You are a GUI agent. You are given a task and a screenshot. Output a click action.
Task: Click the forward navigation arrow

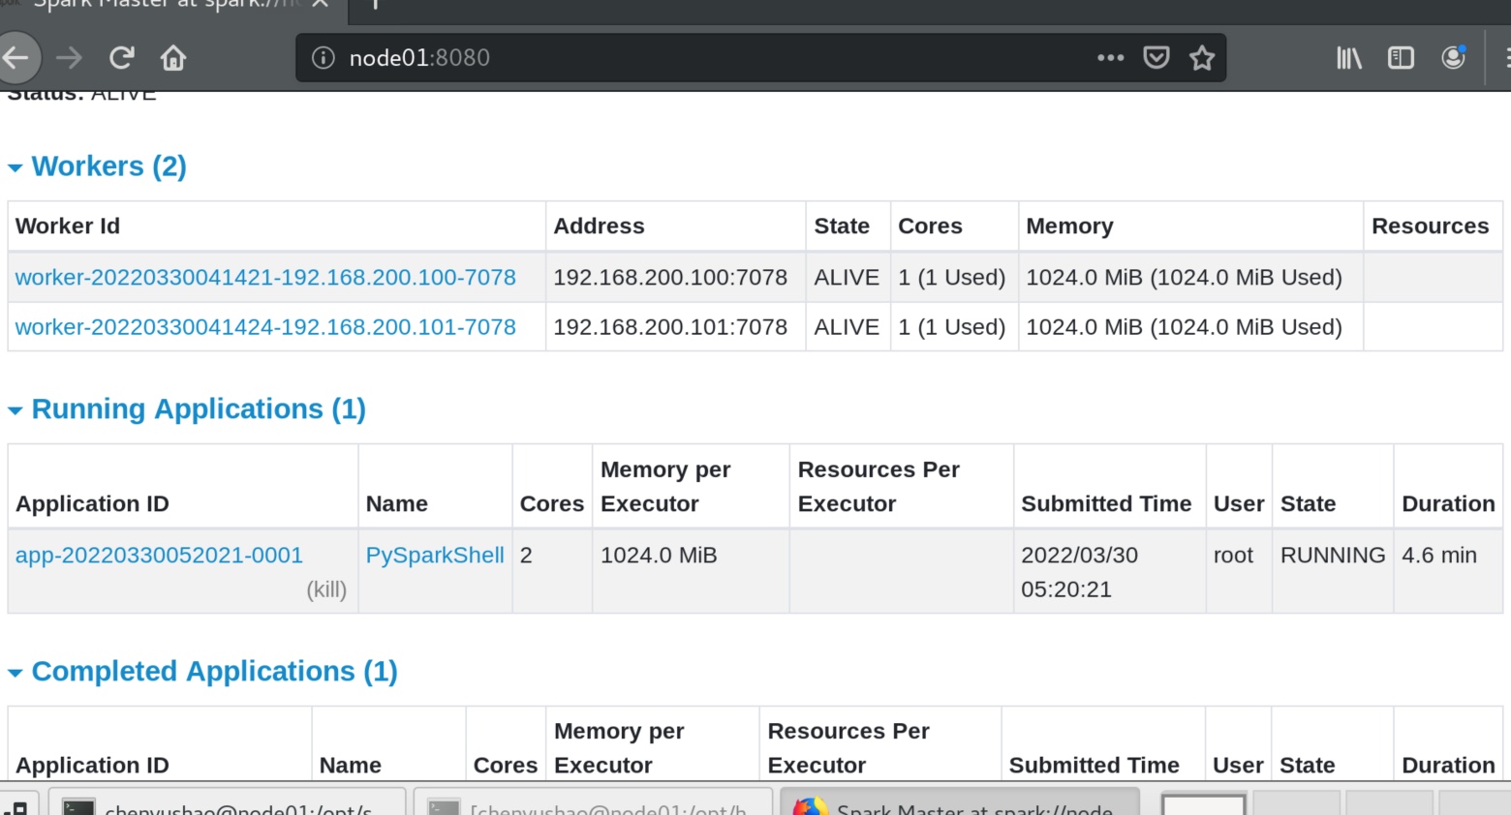(x=69, y=58)
